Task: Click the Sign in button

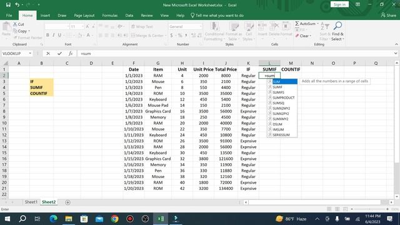Action: tap(339, 4)
